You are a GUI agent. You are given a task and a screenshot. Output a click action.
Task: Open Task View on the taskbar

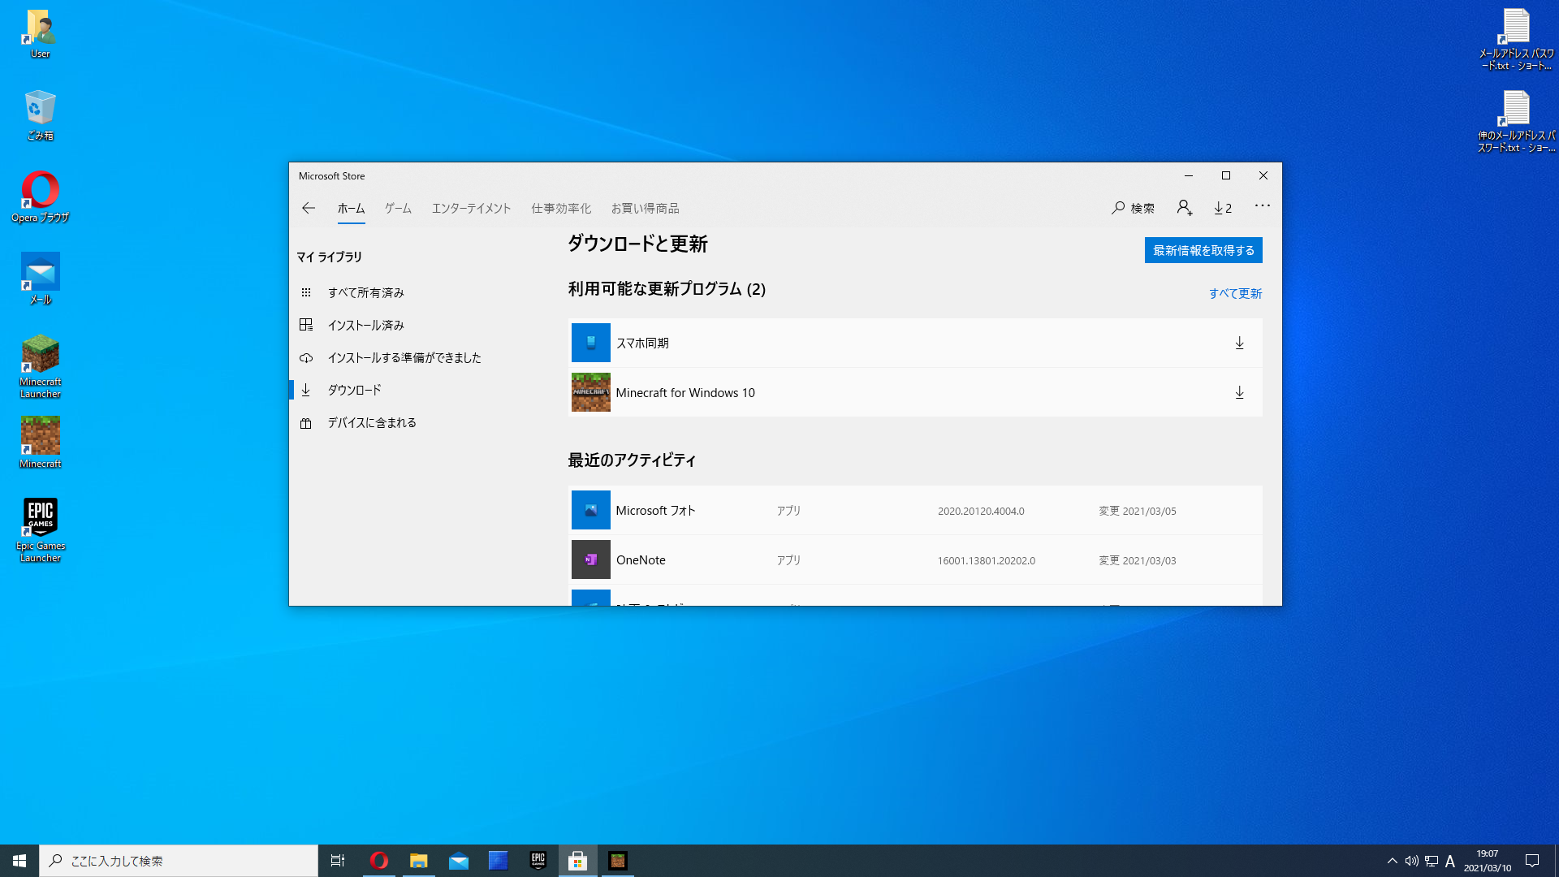pos(338,861)
